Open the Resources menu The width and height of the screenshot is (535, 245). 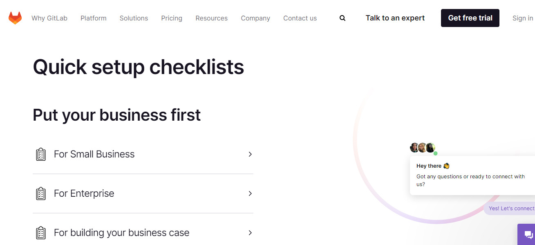[212, 18]
